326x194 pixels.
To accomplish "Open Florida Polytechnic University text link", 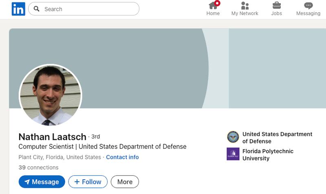I will pos(268,154).
